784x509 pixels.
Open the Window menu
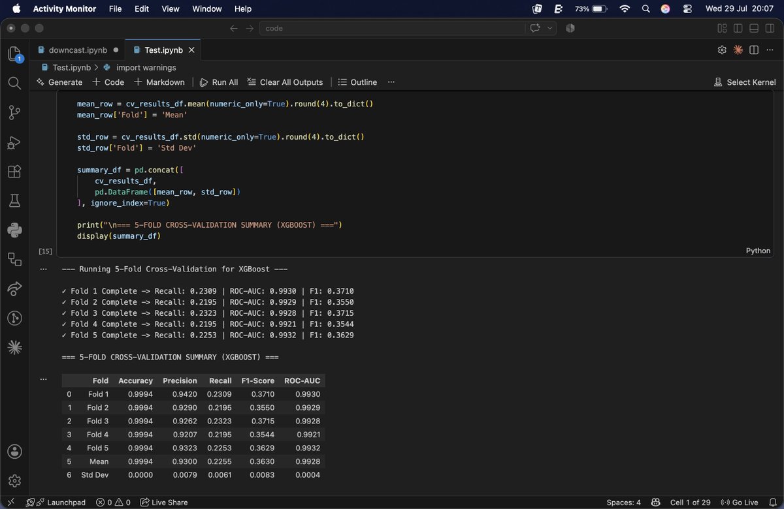tap(206, 9)
